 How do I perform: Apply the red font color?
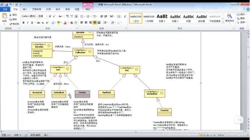[65, 23]
